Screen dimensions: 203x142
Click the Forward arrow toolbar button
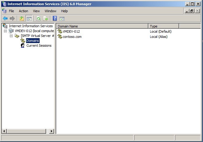12,19
